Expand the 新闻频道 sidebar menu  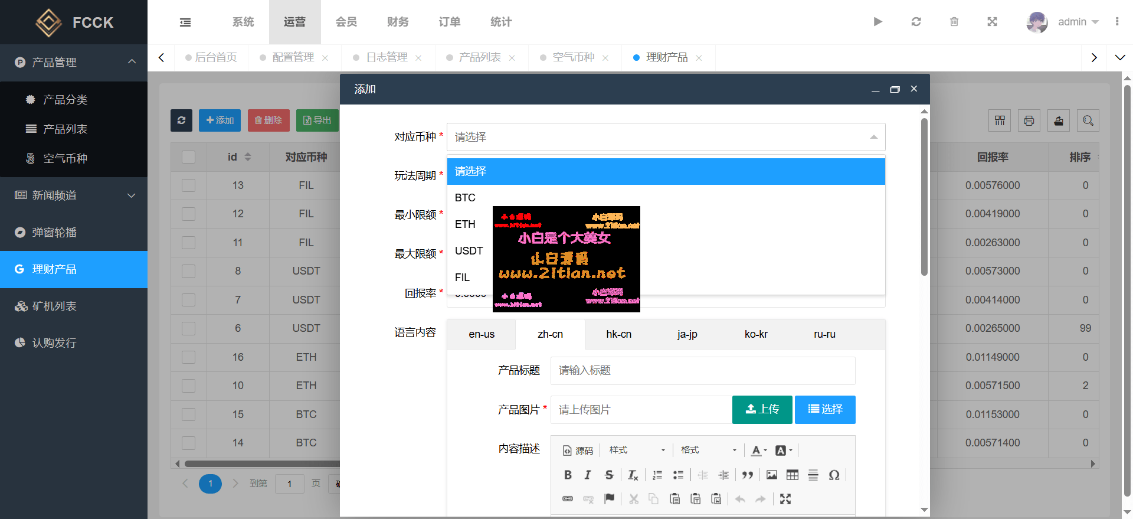coord(74,195)
